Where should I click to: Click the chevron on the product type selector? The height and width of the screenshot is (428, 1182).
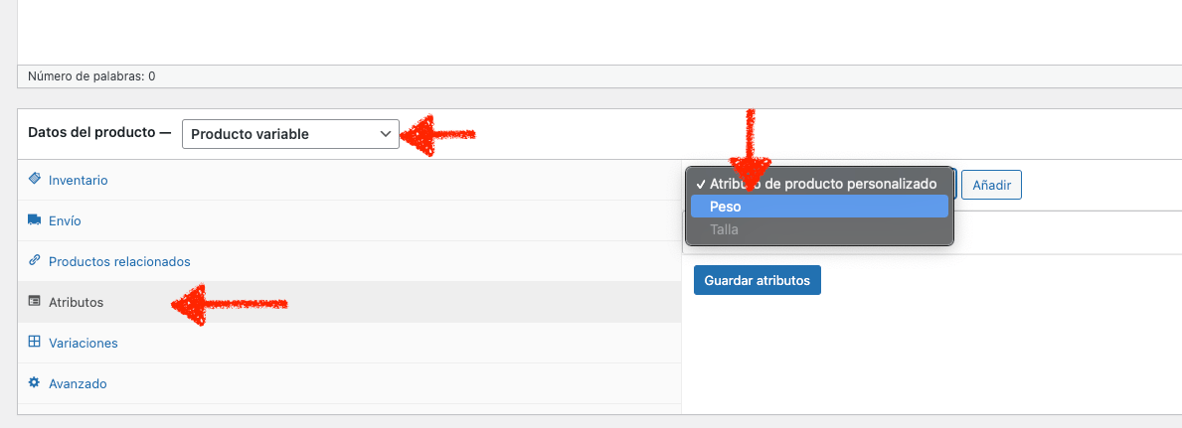[x=385, y=135]
